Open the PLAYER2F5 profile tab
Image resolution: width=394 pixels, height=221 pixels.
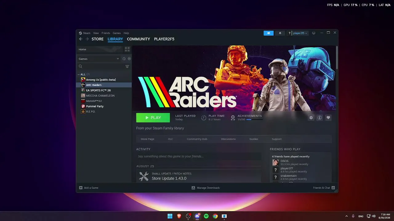point(164,39)
